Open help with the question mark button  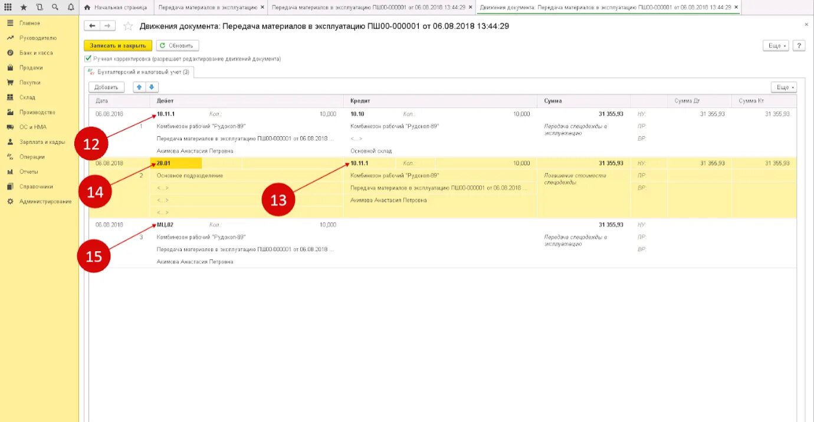tap(799, 45)
